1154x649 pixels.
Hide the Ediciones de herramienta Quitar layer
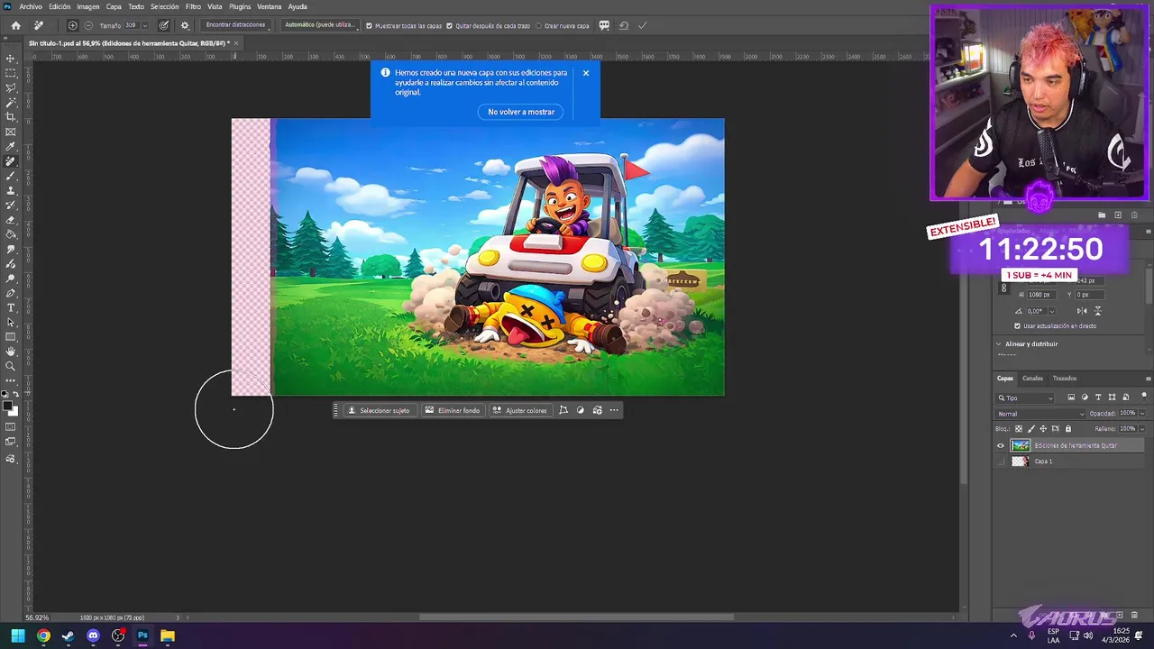tap(1000, 445)
